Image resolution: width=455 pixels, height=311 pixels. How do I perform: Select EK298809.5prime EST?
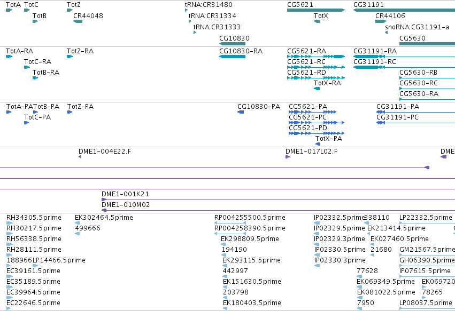223,244
